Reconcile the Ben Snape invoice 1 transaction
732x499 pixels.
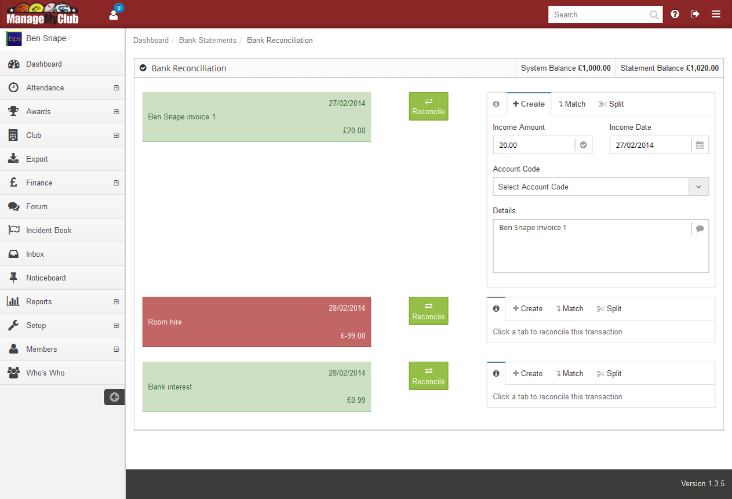point(428,107)
